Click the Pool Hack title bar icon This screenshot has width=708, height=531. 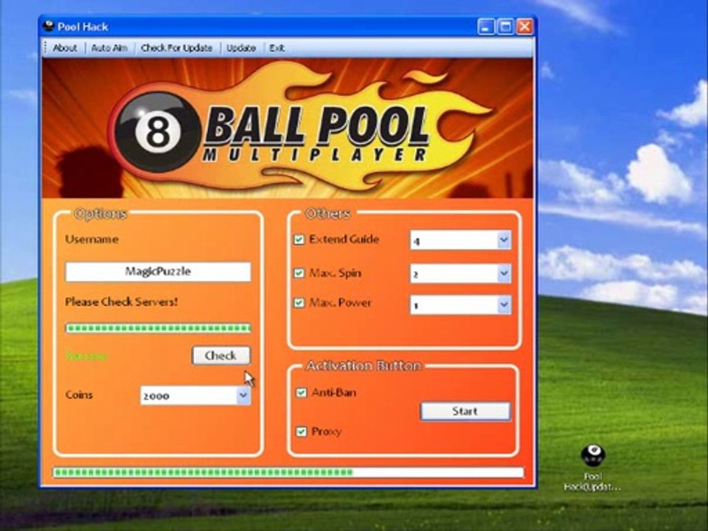49,27
